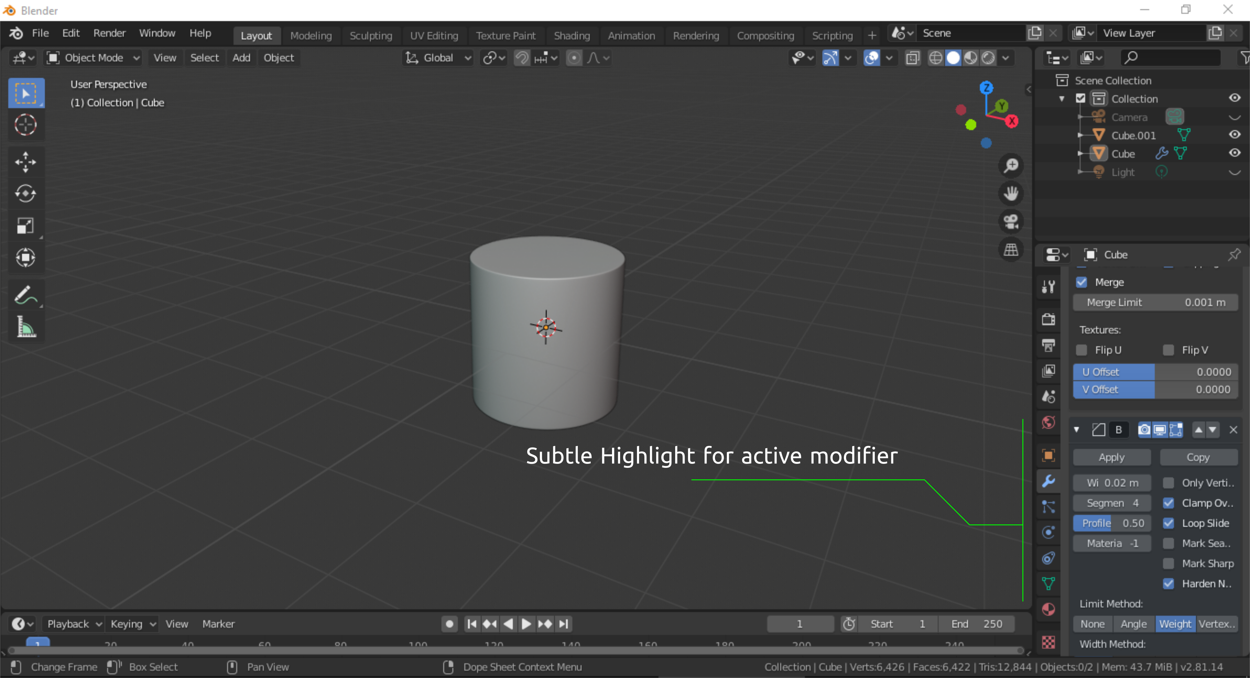The height and width of the screenshot is (678, 1250).
Task: Click the zoom magnifier viewport icon
Action: coord(1011,166)
